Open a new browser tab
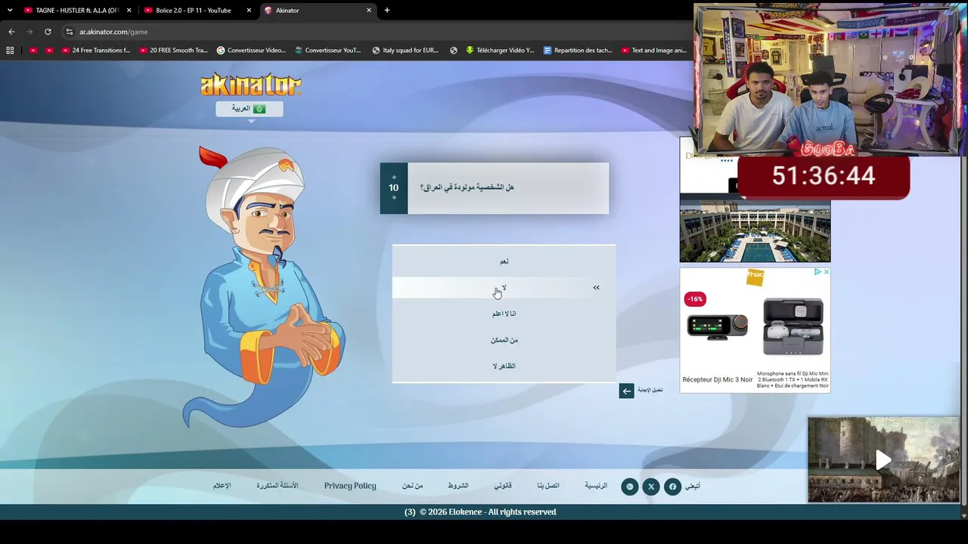968x544 pixels. point(387,11)
